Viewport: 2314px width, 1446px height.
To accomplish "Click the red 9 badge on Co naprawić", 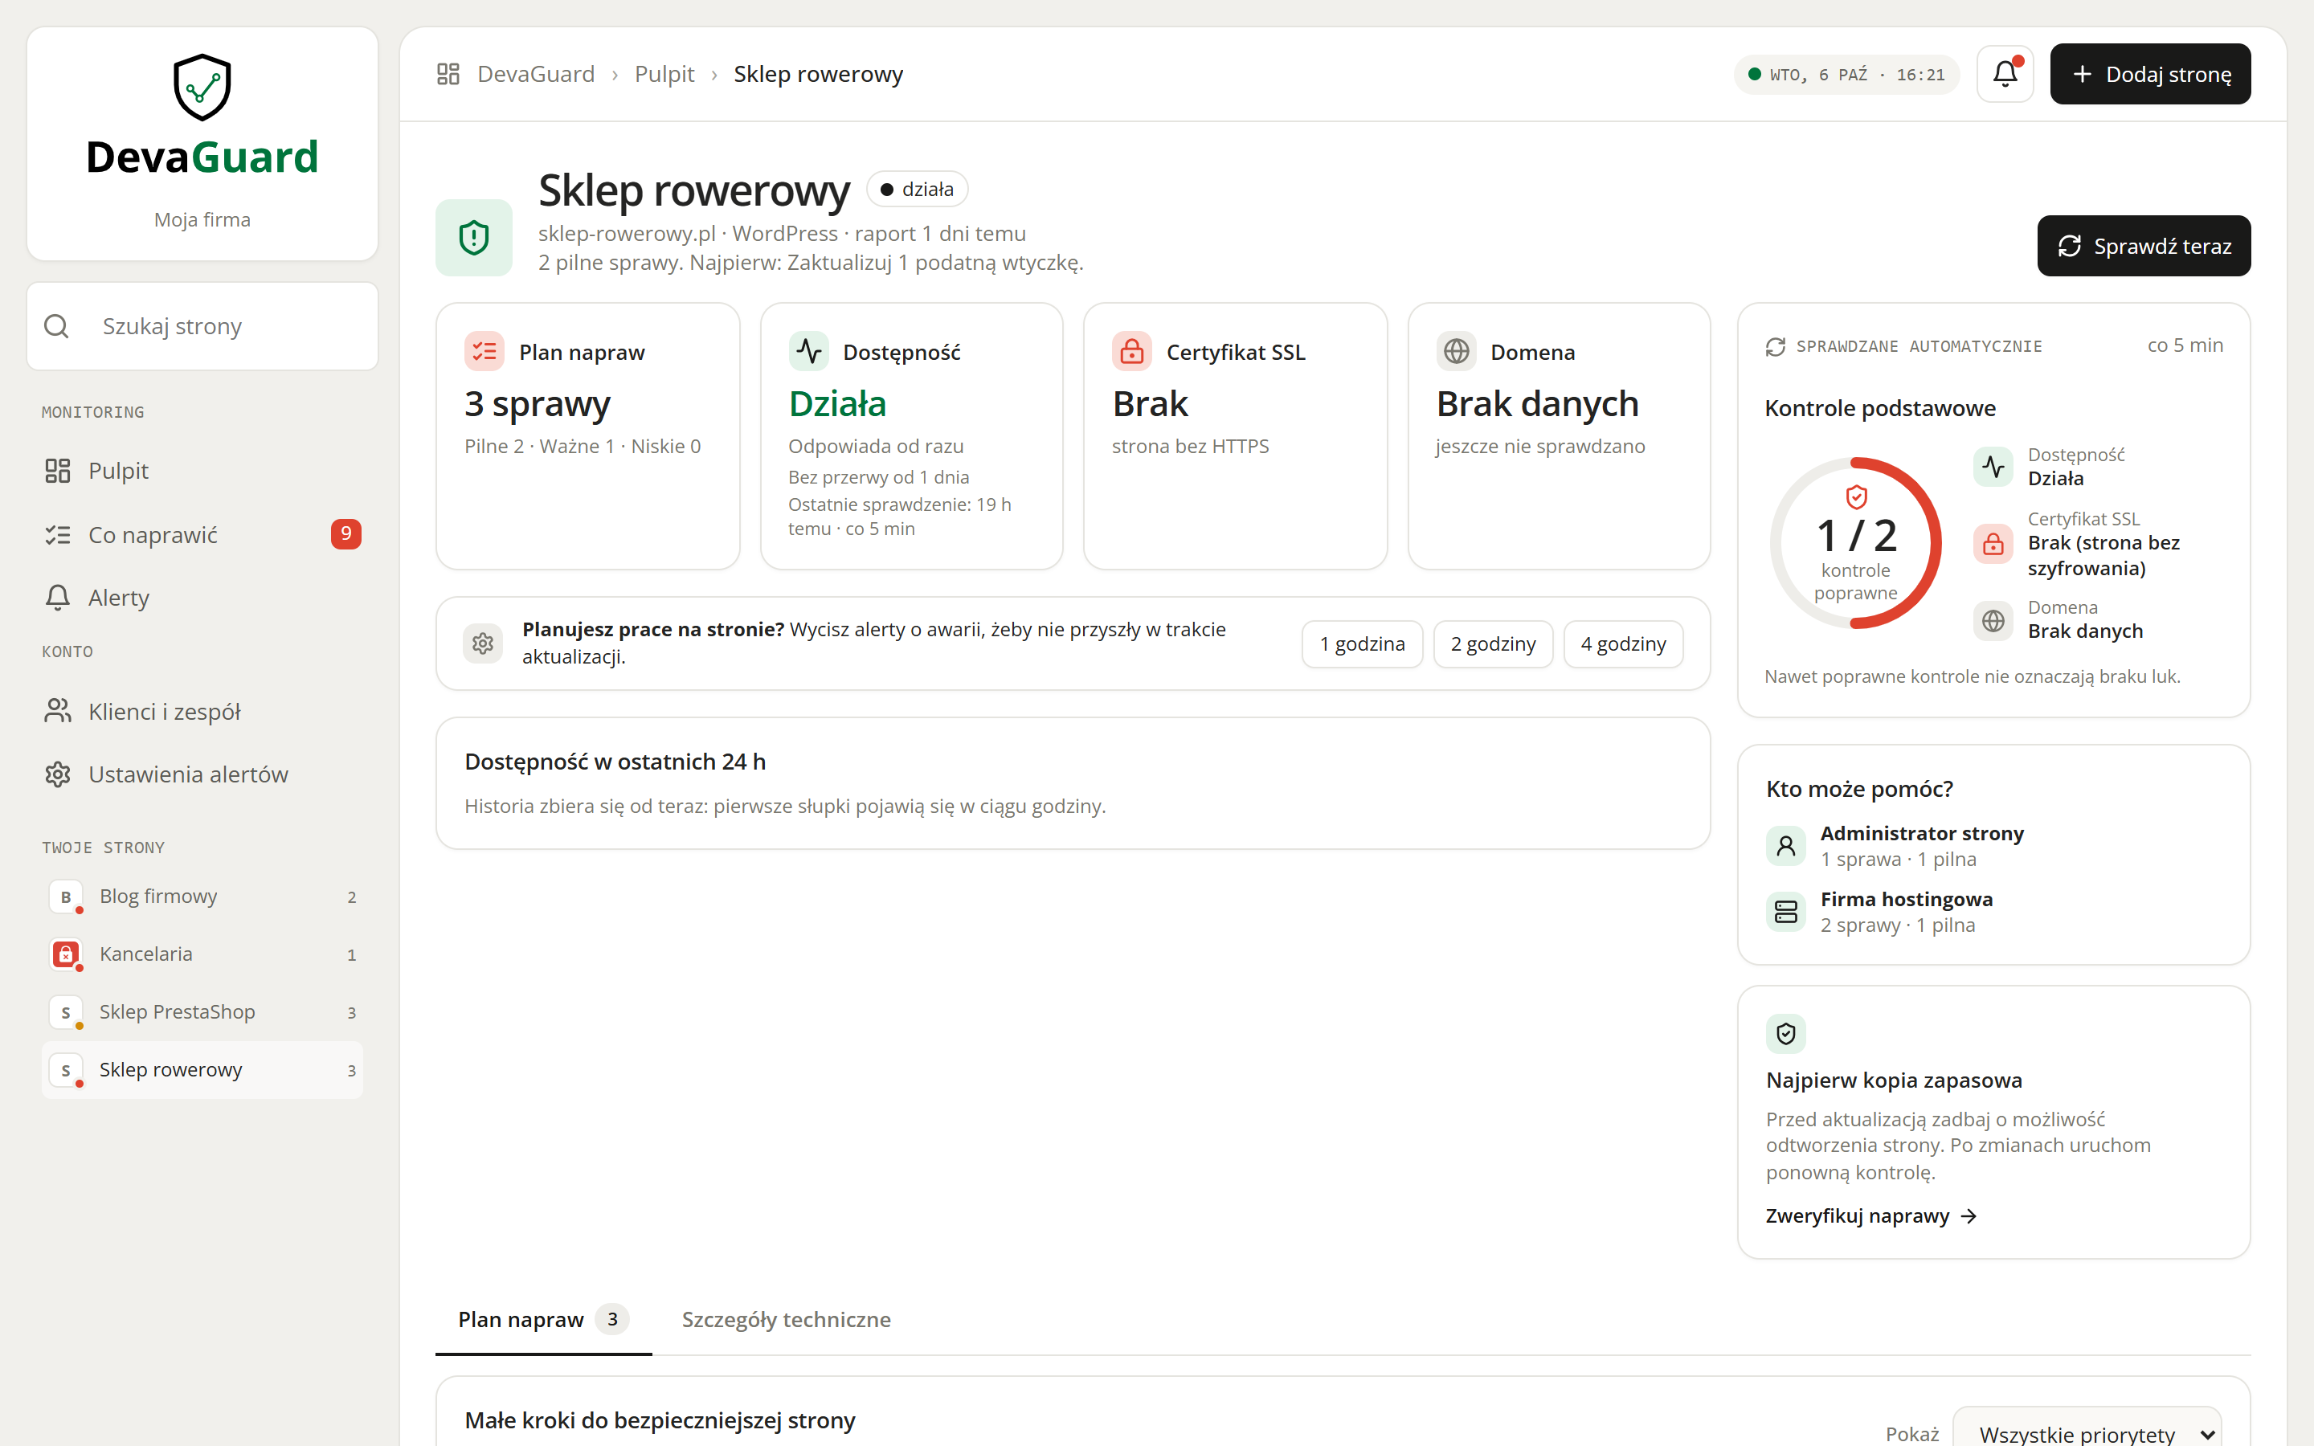I will (x=346, y=533).
